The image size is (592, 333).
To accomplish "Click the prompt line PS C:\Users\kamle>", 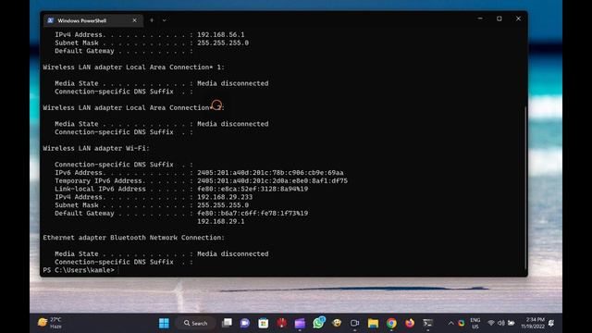I will point(79,270).
